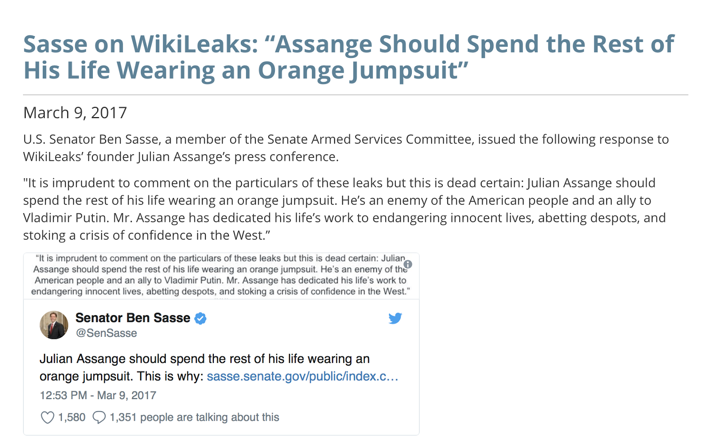Open "1,351 people are talking about this"

click(194, 417)
